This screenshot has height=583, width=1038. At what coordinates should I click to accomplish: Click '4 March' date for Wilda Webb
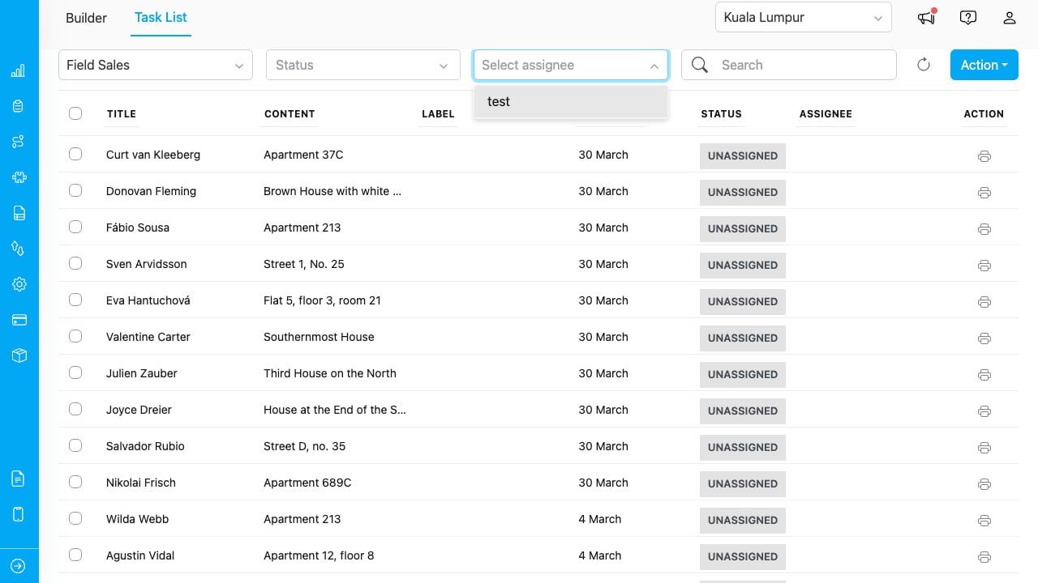click(x=600, y=519)
